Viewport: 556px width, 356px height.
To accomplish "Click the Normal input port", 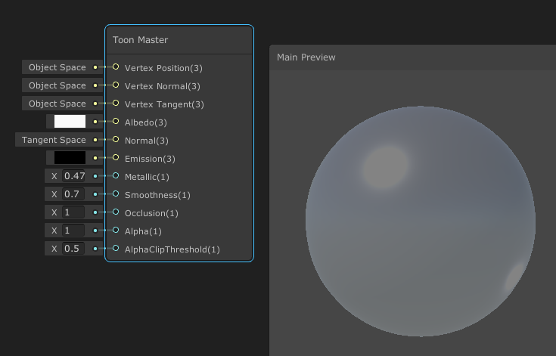I will point(116,139).
